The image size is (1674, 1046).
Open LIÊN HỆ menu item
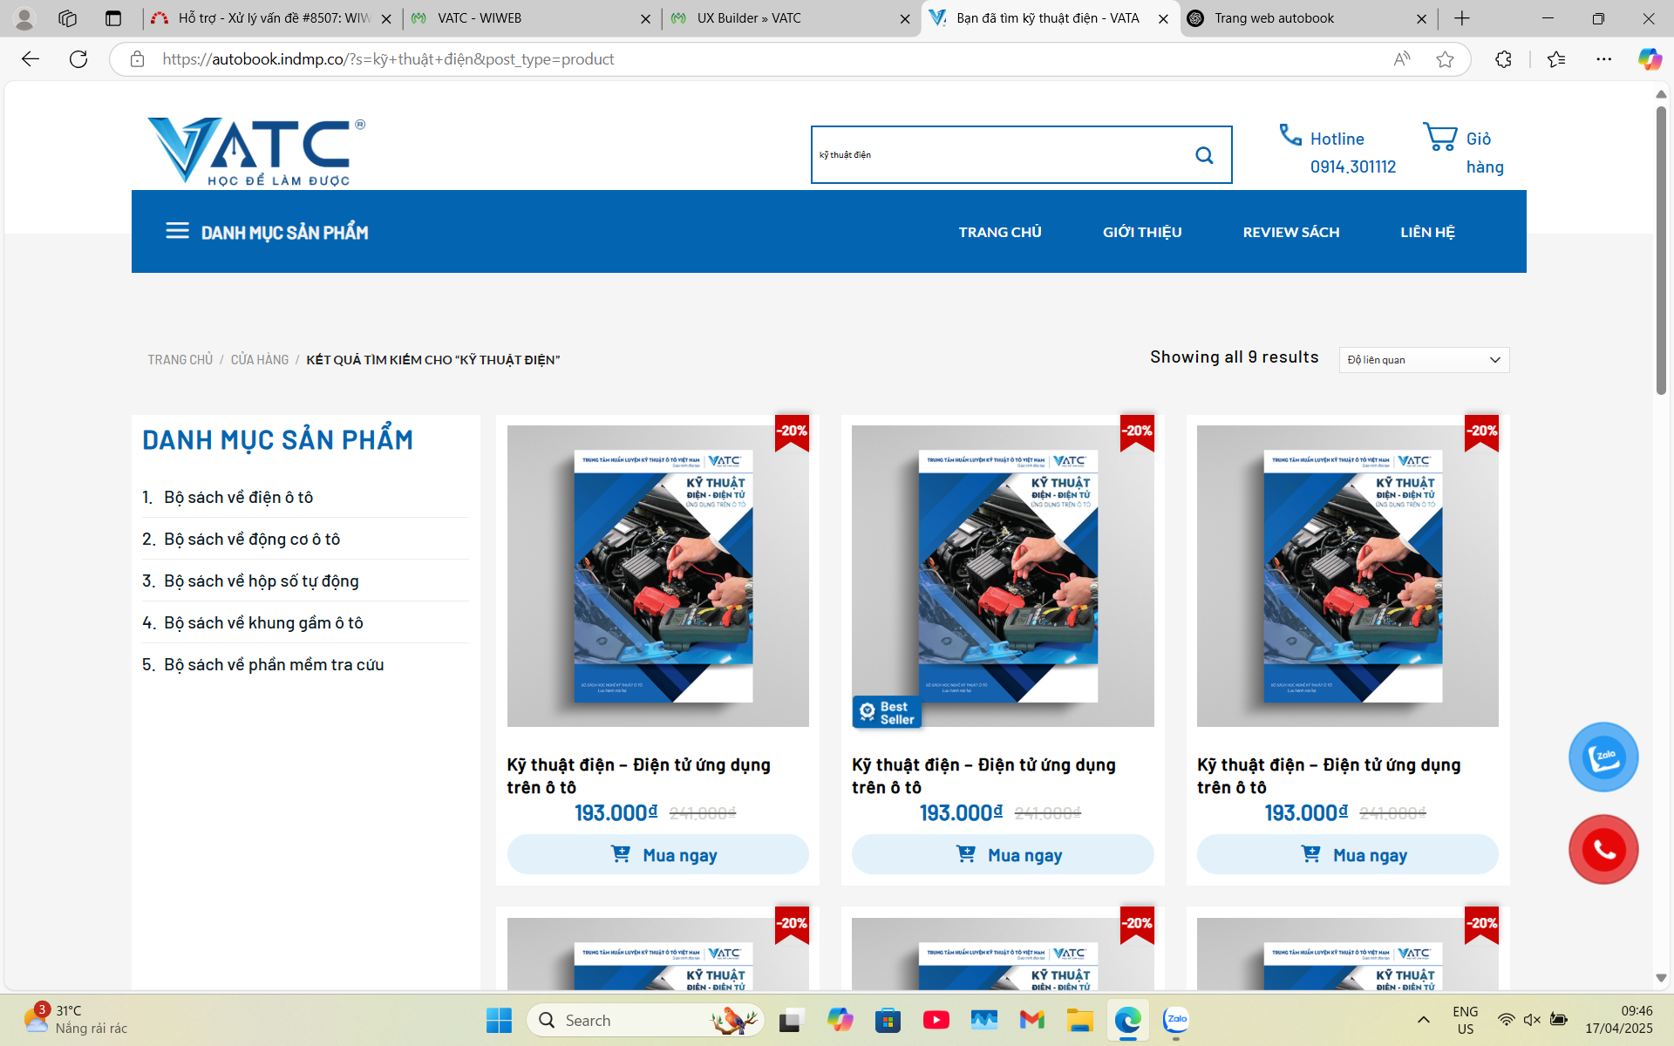1427,232
